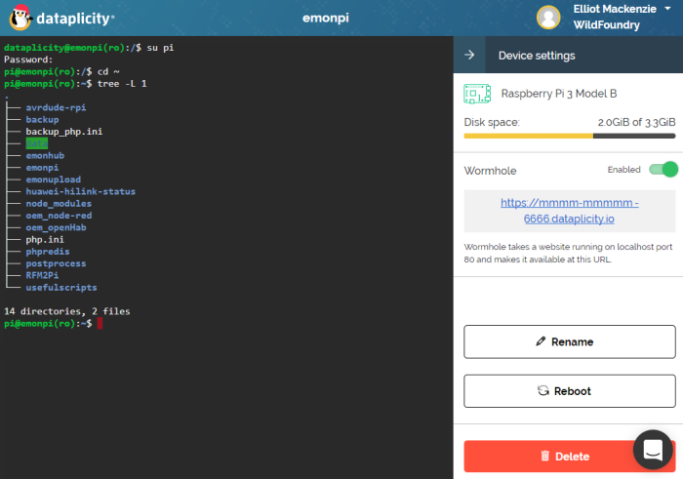Click the Raspberry Pi board icon
Screen dimensions: 683x479
477,94
